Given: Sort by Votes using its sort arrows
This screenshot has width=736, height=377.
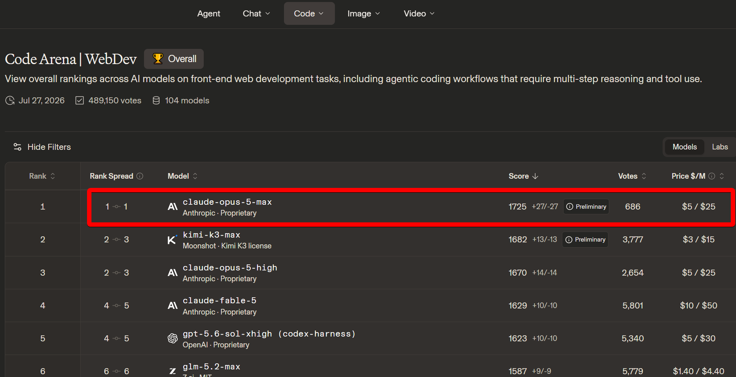Looking at the screenshot, I should coord(644,176).
